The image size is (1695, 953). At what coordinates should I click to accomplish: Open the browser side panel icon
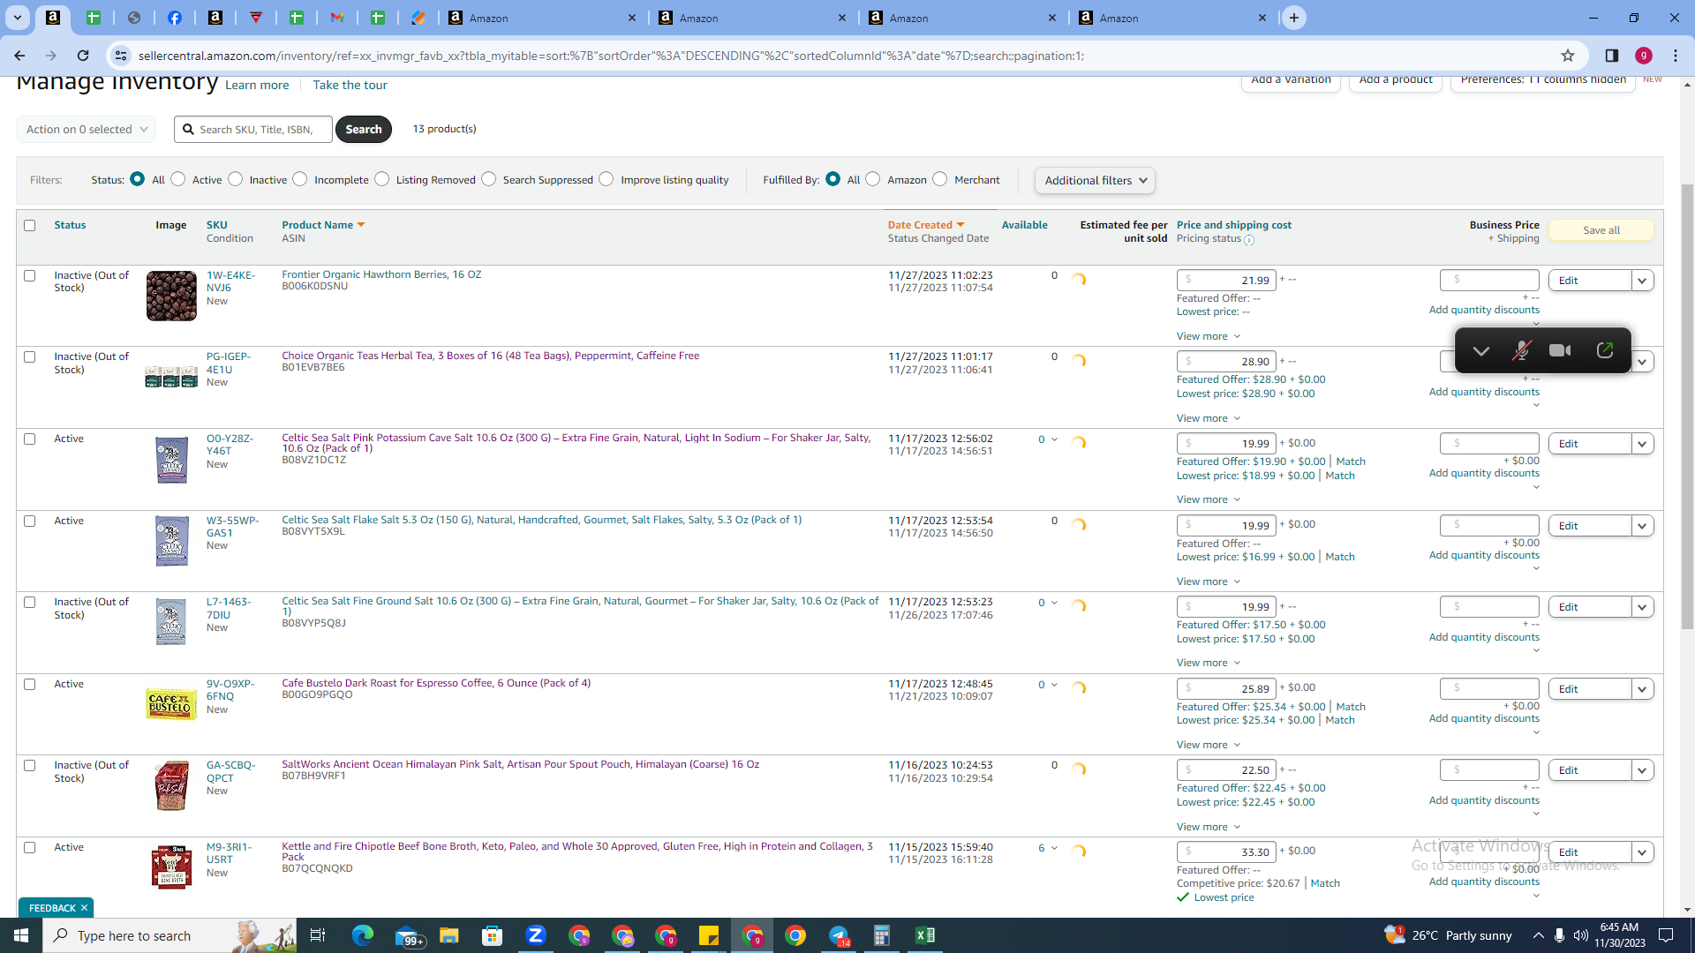[1612, 56]
